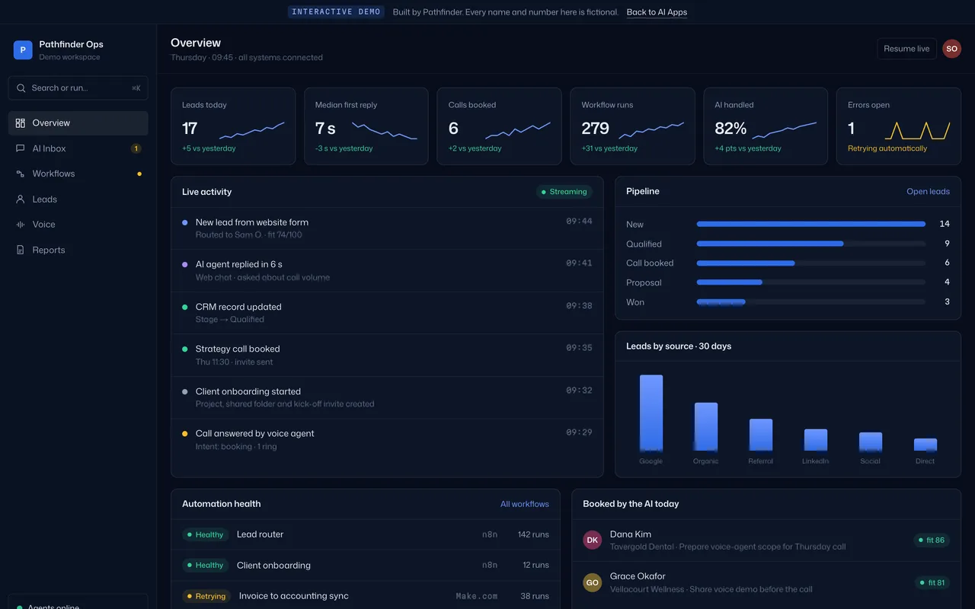This screenshot has width=975, height=609.
Task: Click the Reports document icon
Action: (21, 250)
